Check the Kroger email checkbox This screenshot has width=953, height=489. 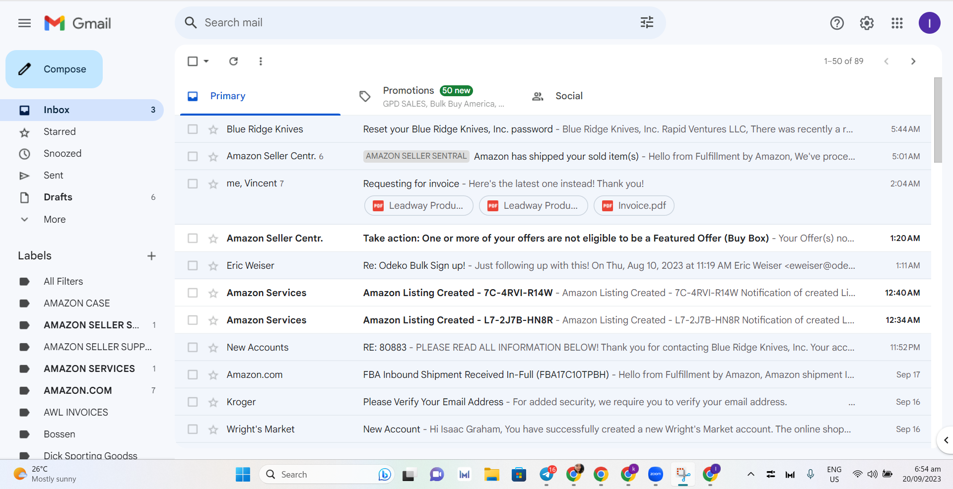tap(193, 402)
